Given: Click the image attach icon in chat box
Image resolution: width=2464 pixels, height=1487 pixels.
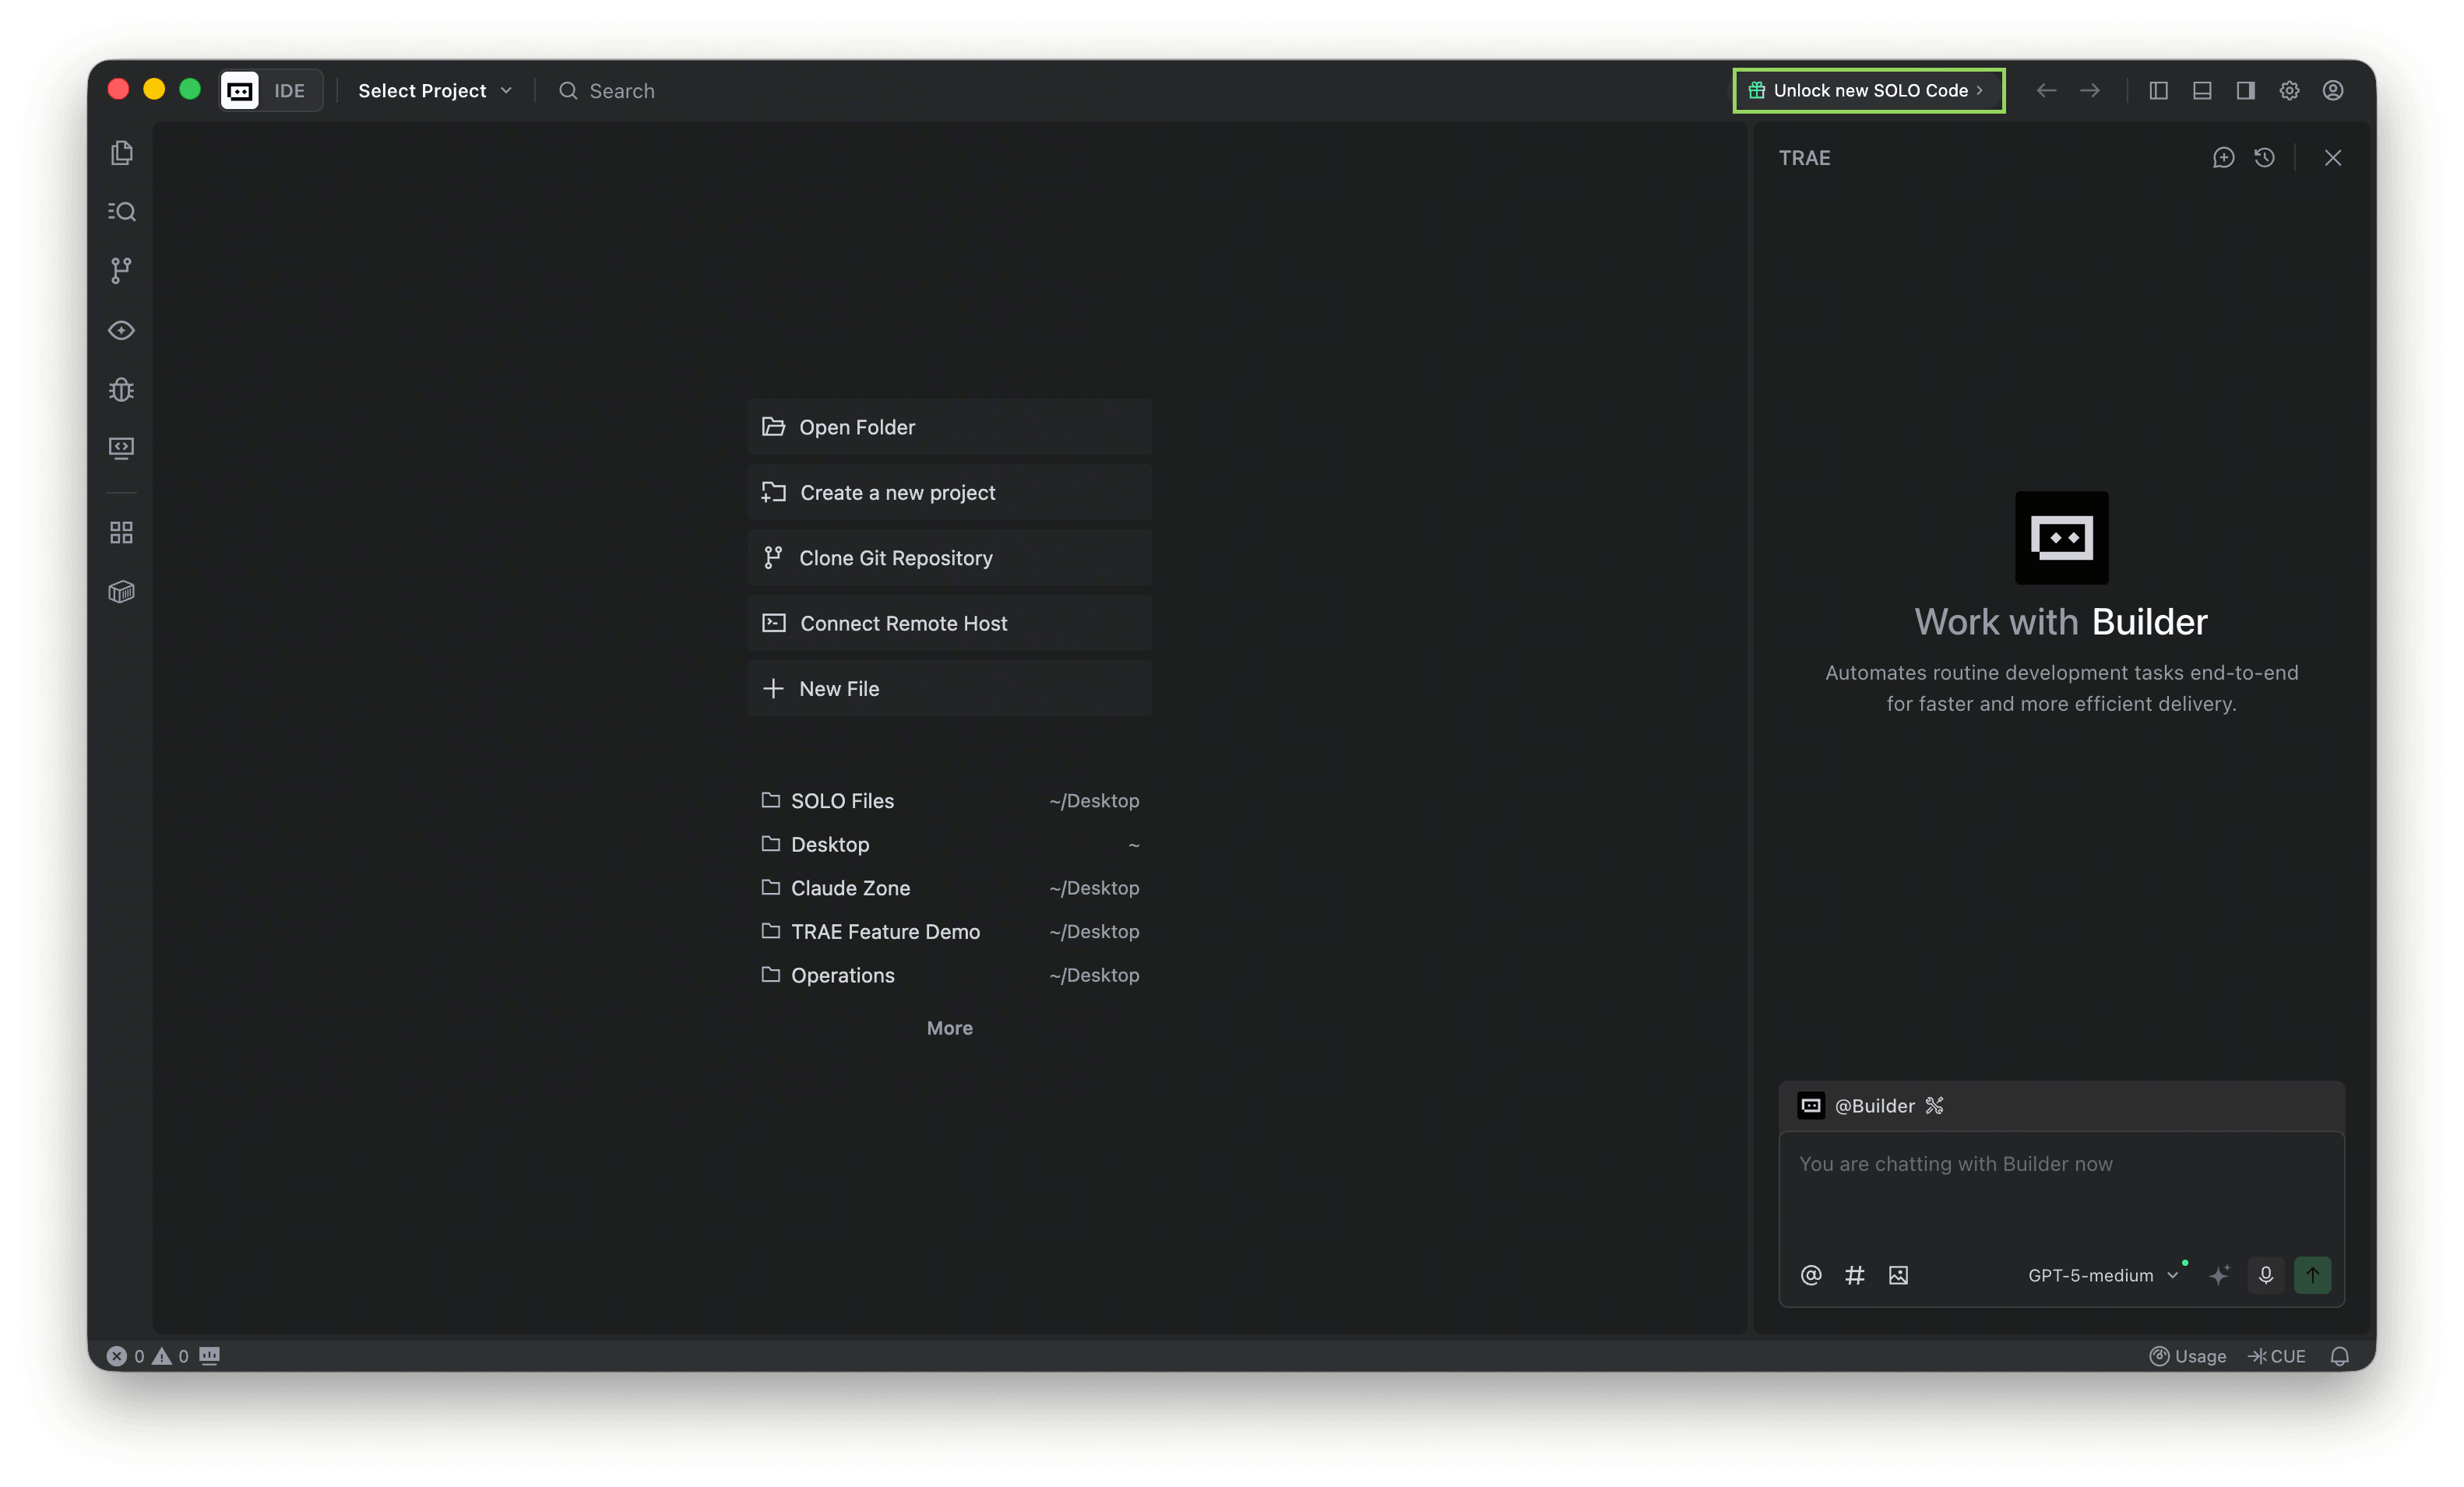Looking at the screenshot, I should [x=1898, y=1275].
